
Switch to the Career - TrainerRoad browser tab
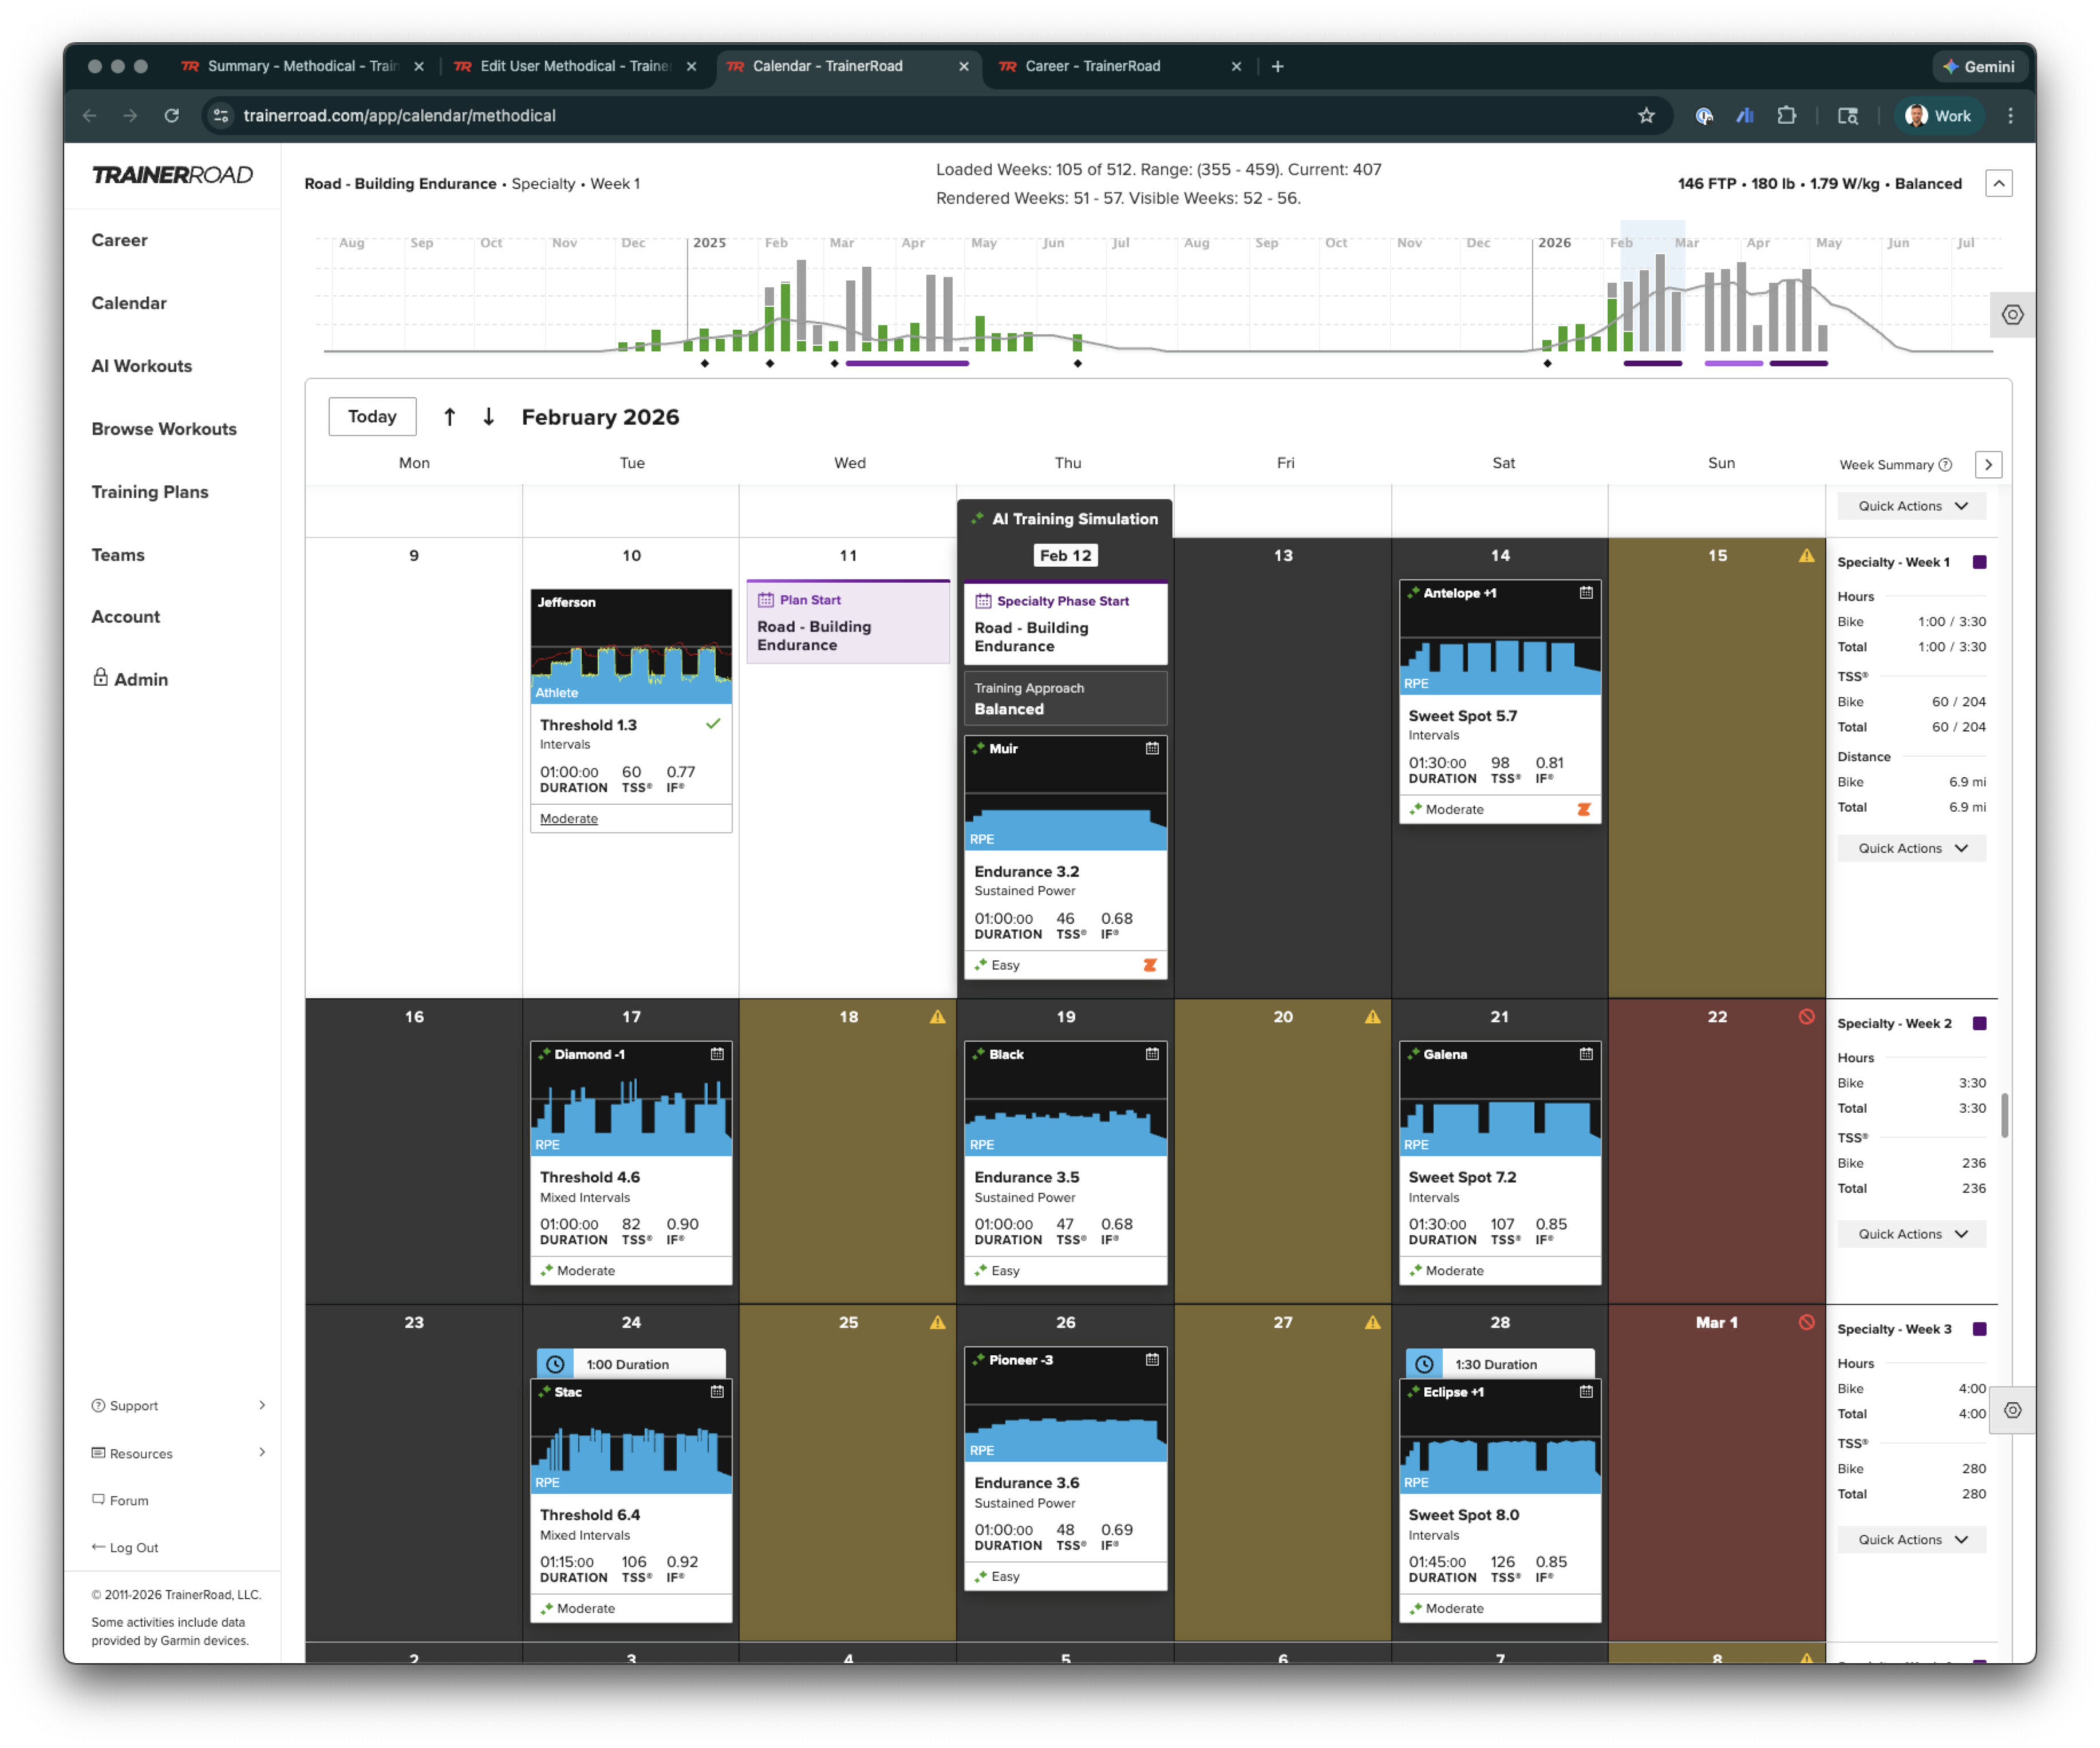pos(1093,66)
